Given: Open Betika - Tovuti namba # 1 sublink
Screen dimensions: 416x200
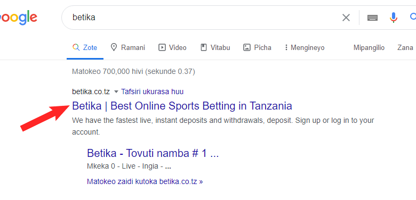Looking at the screenshot, I should (153, 153).
